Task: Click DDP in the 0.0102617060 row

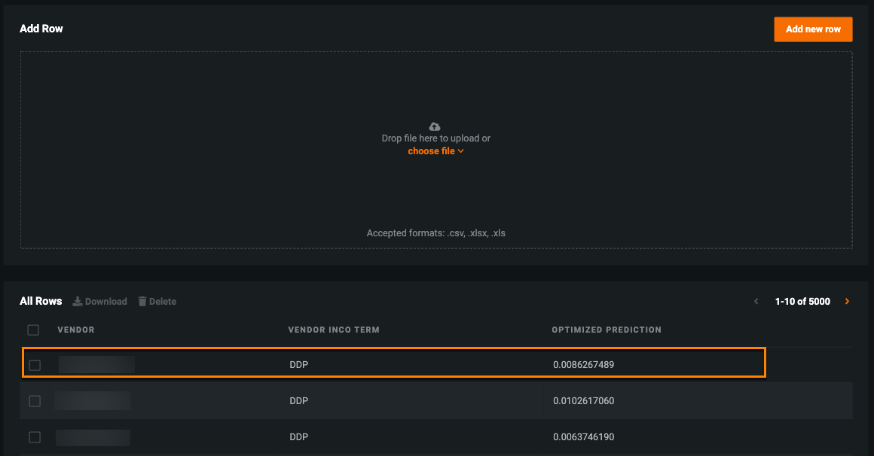Action: (x=299, y=401)
